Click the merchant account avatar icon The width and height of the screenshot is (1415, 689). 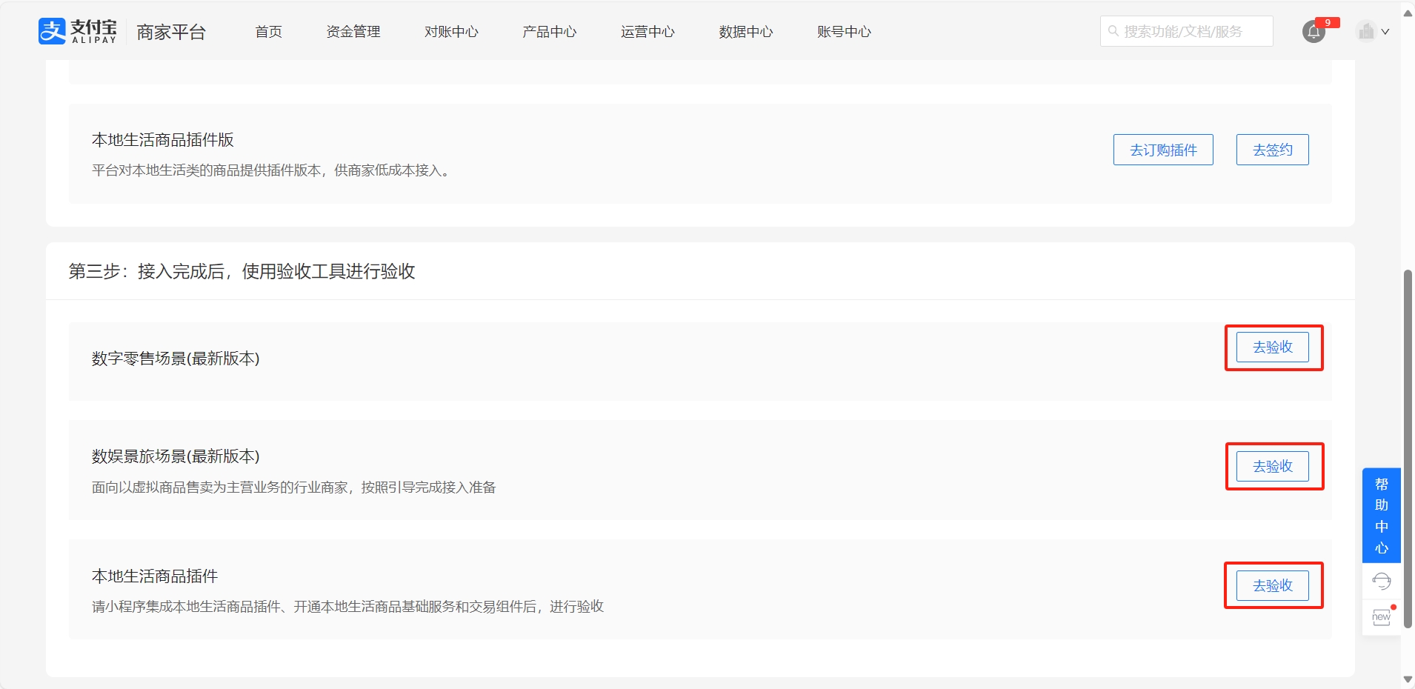[1366, 31]
